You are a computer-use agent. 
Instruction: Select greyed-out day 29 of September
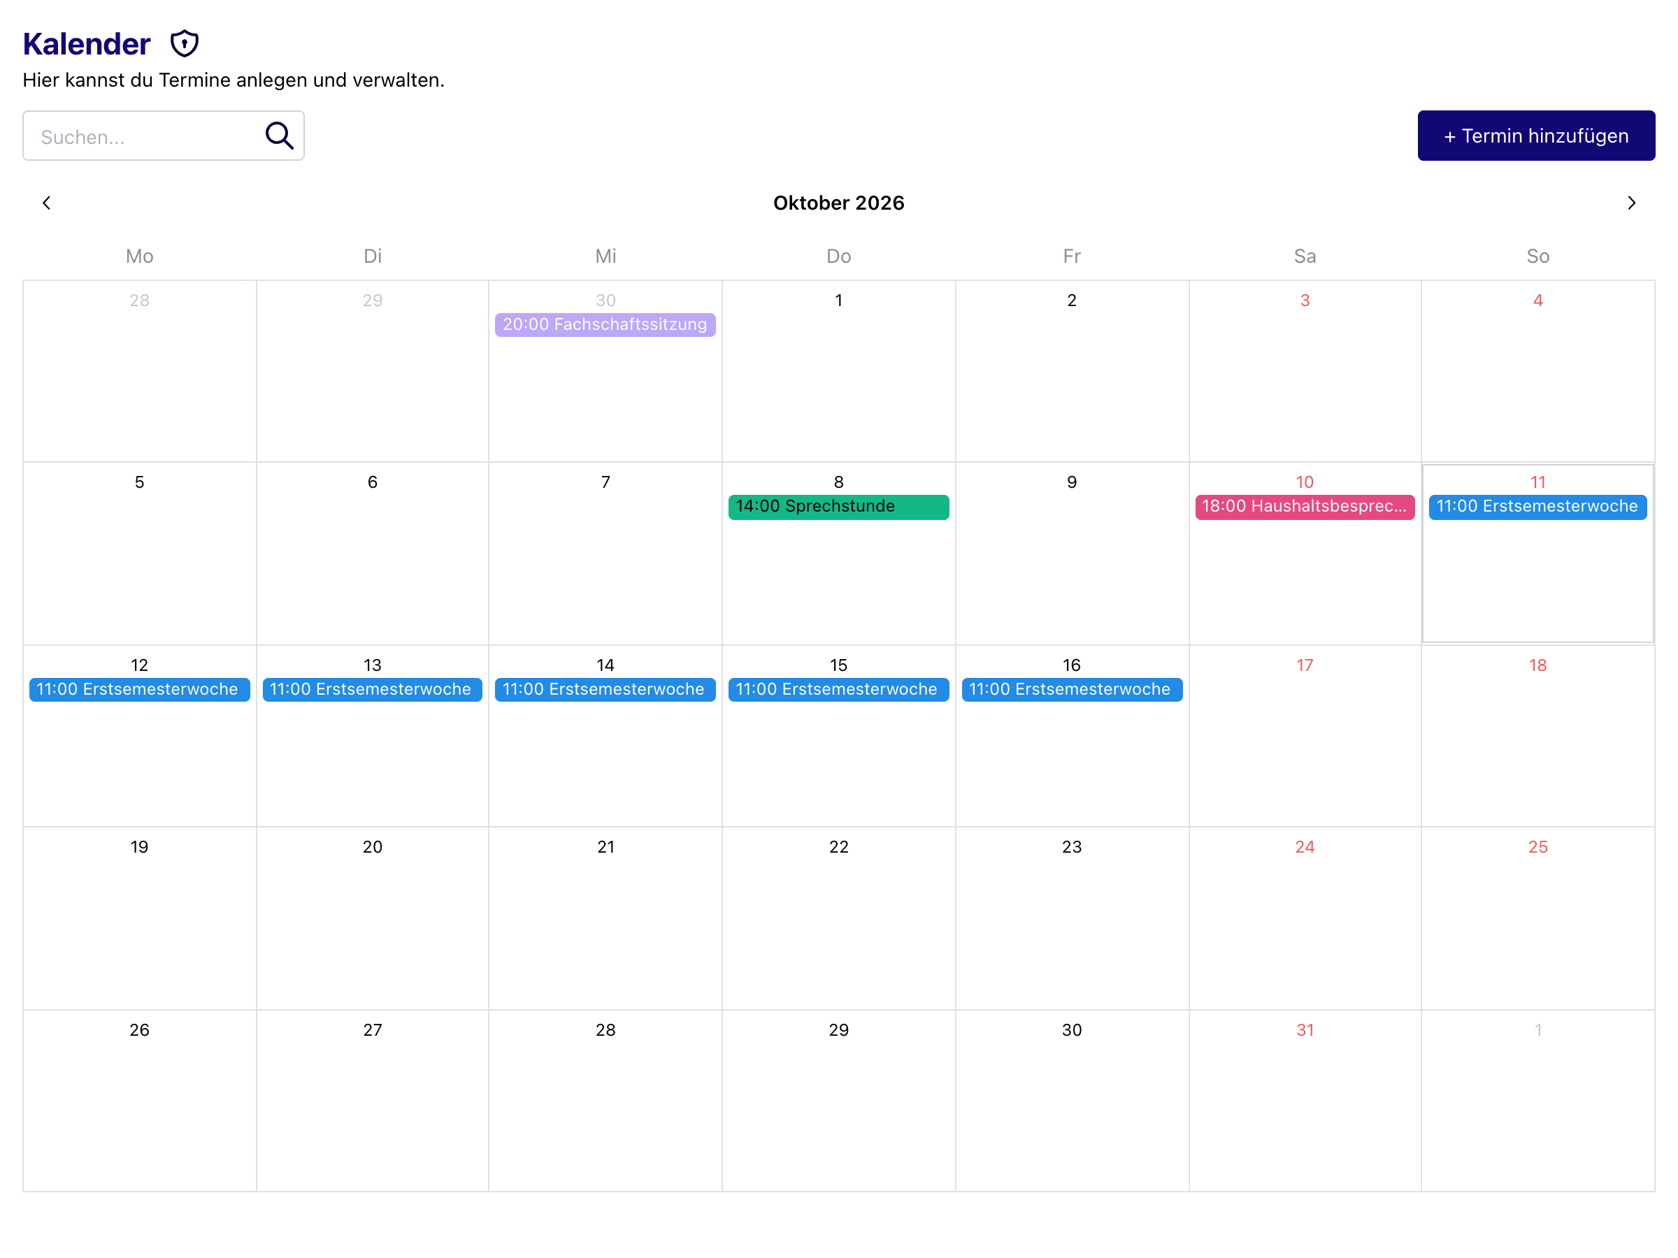(372, 372)
